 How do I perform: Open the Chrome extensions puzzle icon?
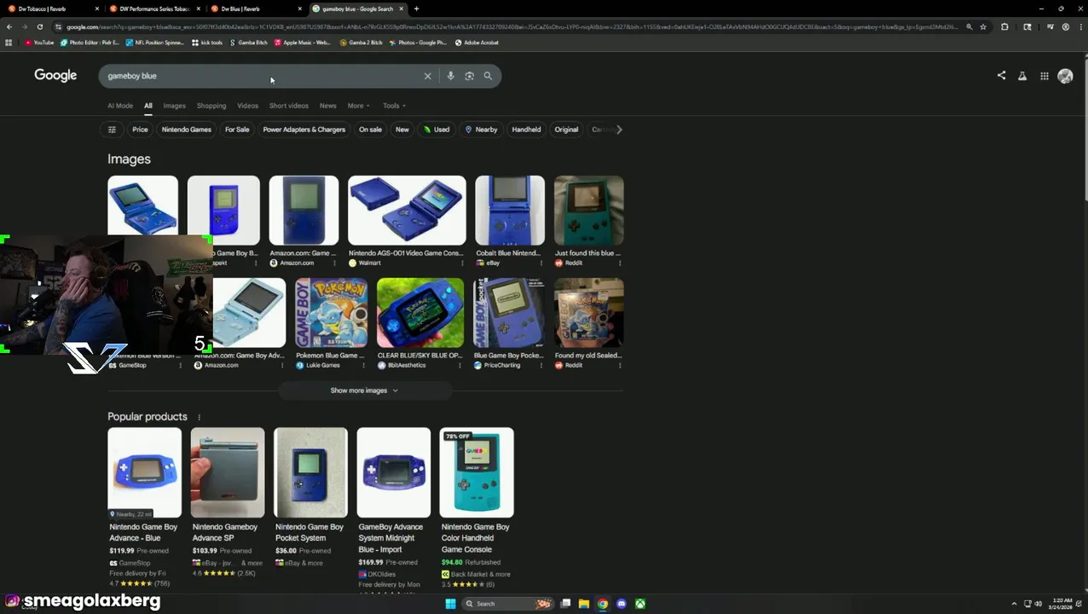coord(1004,26)
